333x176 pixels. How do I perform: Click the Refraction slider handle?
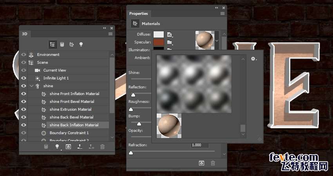pyautogui.click(x=131, y=153)
